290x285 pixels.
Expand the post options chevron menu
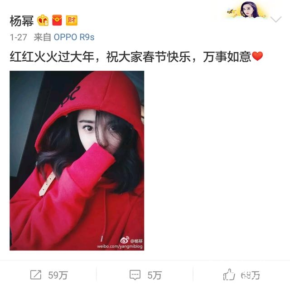pos(276,19)
